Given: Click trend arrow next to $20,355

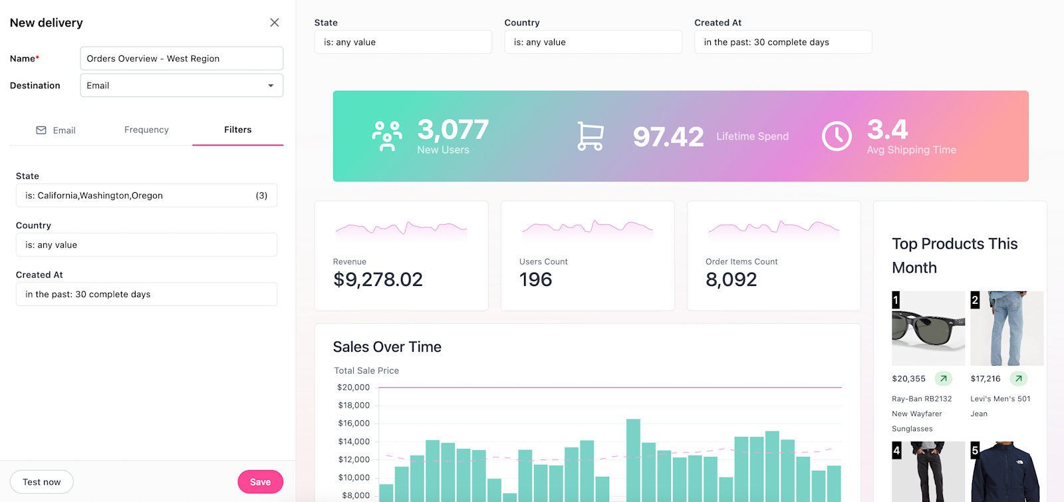Looking at the screenshot, I should (x=943, y=379).
